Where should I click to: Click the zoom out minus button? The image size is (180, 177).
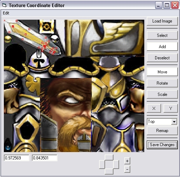(x=127, y=169)
